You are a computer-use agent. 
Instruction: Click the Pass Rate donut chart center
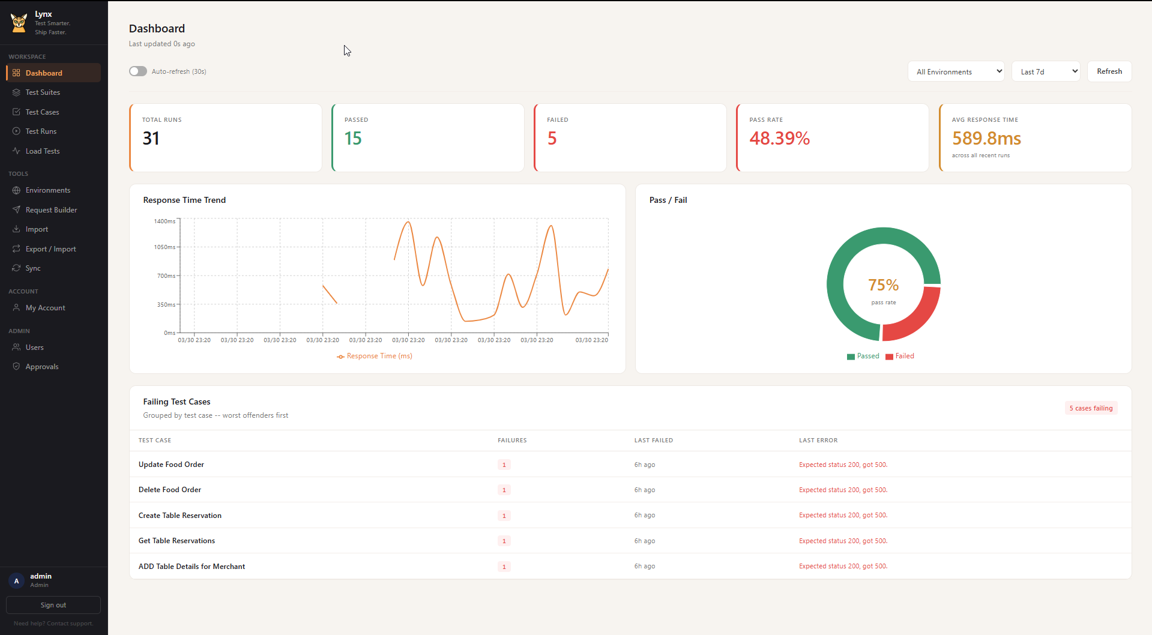coord(883,284)
